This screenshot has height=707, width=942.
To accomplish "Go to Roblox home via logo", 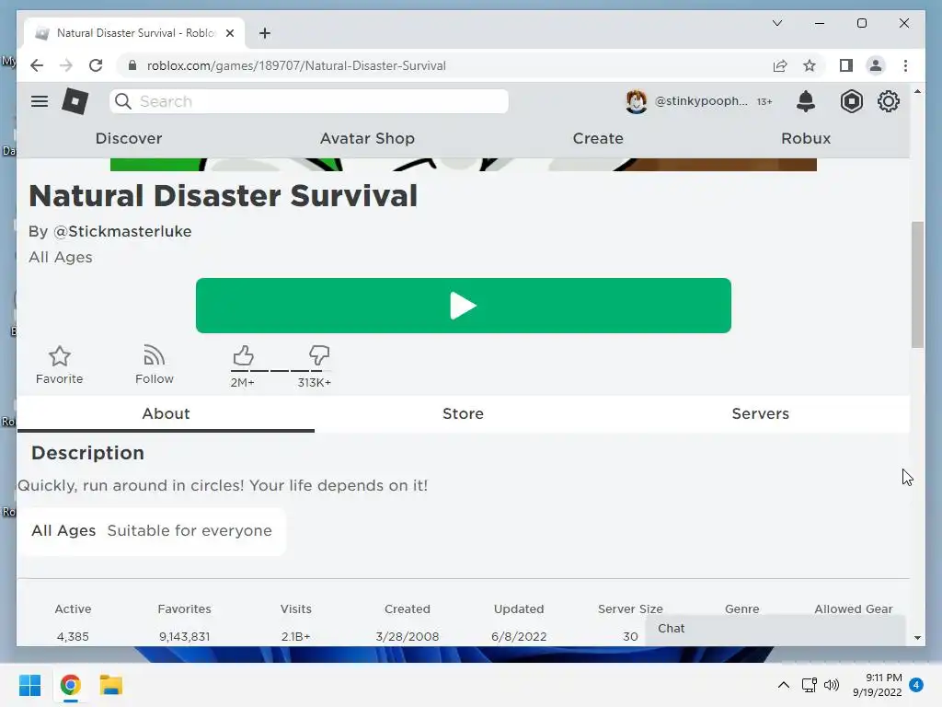I will click(75, 101).
